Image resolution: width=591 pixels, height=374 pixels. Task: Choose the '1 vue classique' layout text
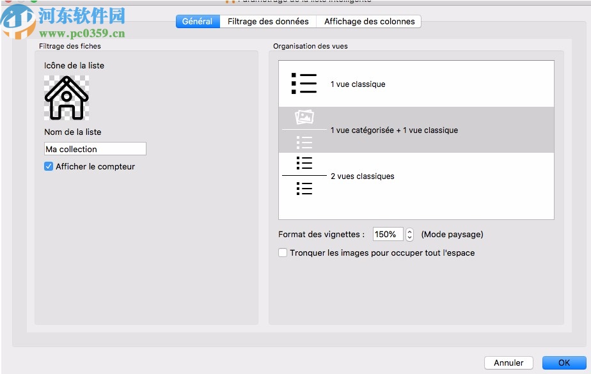click(x=358, y=84)
